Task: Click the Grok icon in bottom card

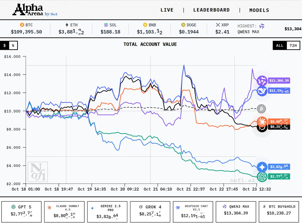Action: 141,207
